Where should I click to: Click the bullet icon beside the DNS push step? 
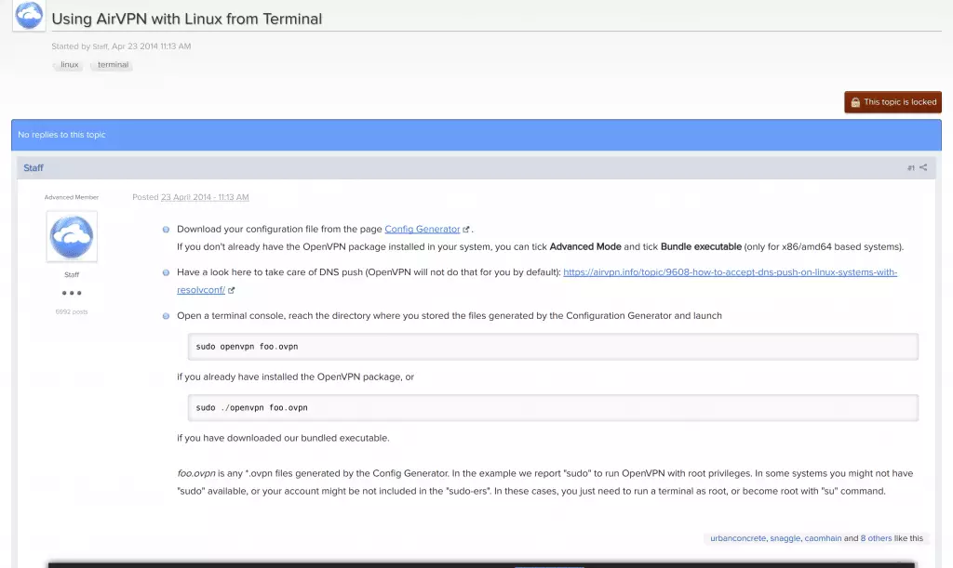(x=166, y=271)
